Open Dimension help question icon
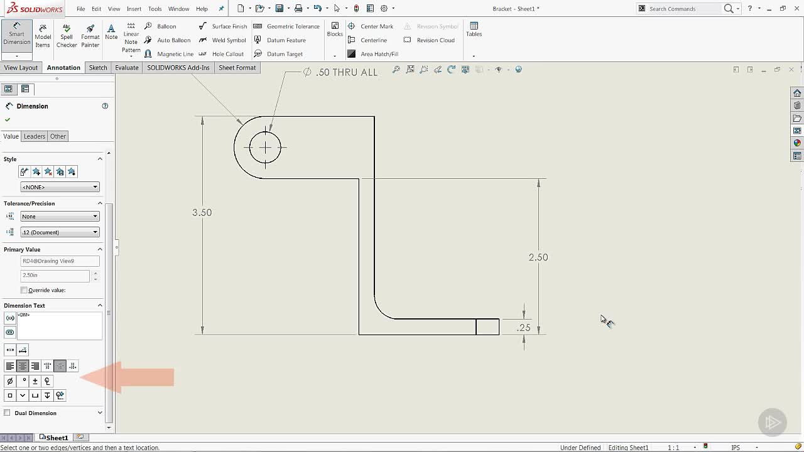The width and height of the screenshot is (804, 452). (x=105, y=106)
